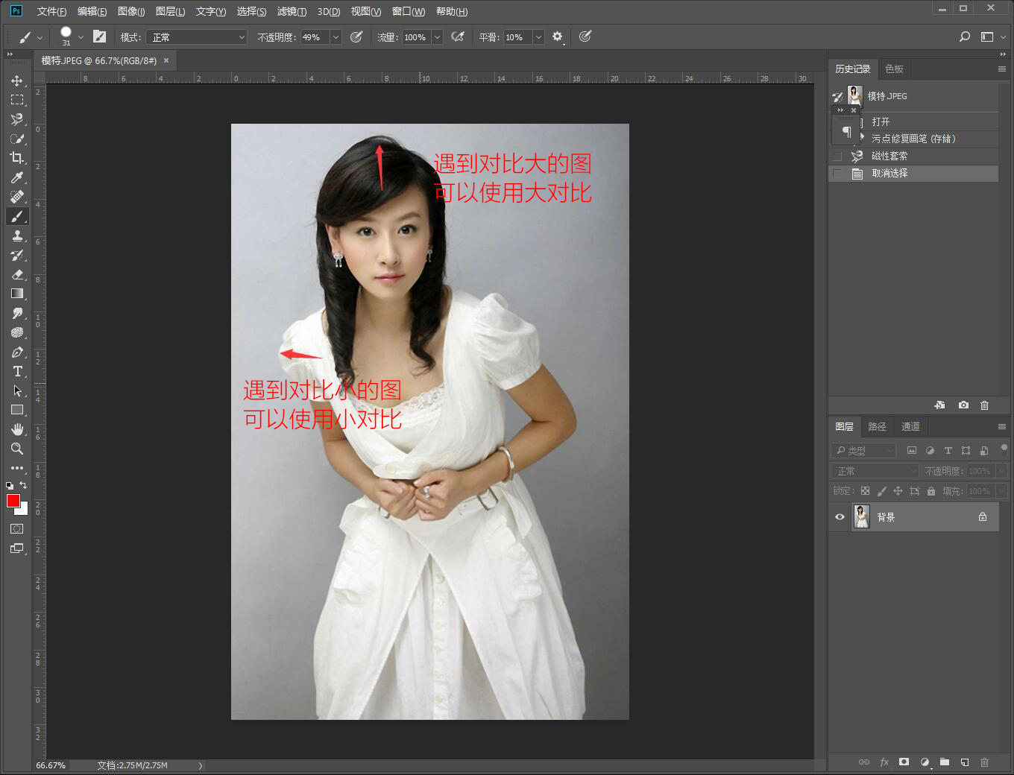Open the layer 类型 filter dropdown
The image size is (1014, 775).
(863, 450)
